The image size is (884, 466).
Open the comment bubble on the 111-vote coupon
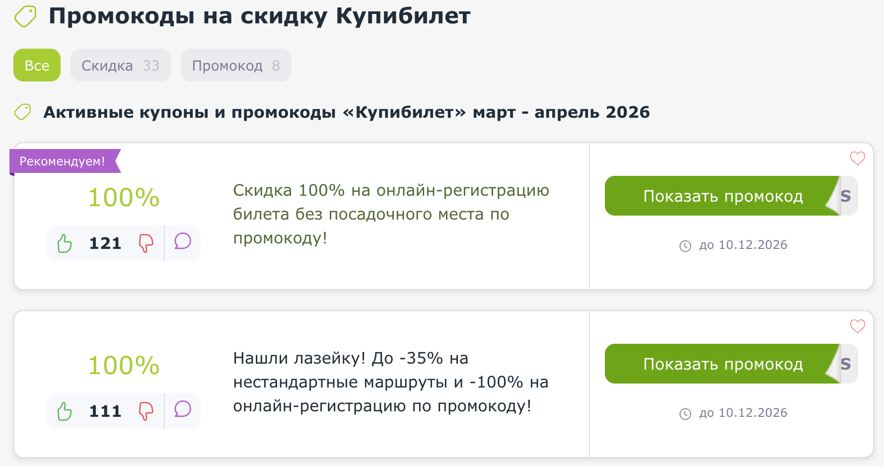182,410
